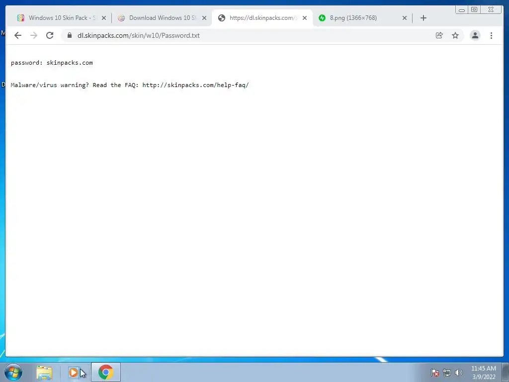This screenshot has width=509, height=382.
Task: Click the 'password: skinpacks.com' text line
Action: point(52,63)
